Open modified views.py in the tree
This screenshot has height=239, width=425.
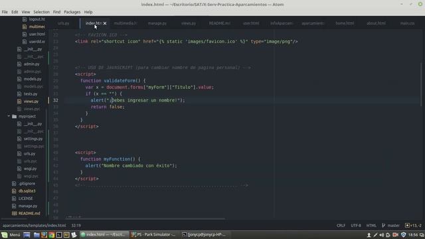click(x=31, y=102)
